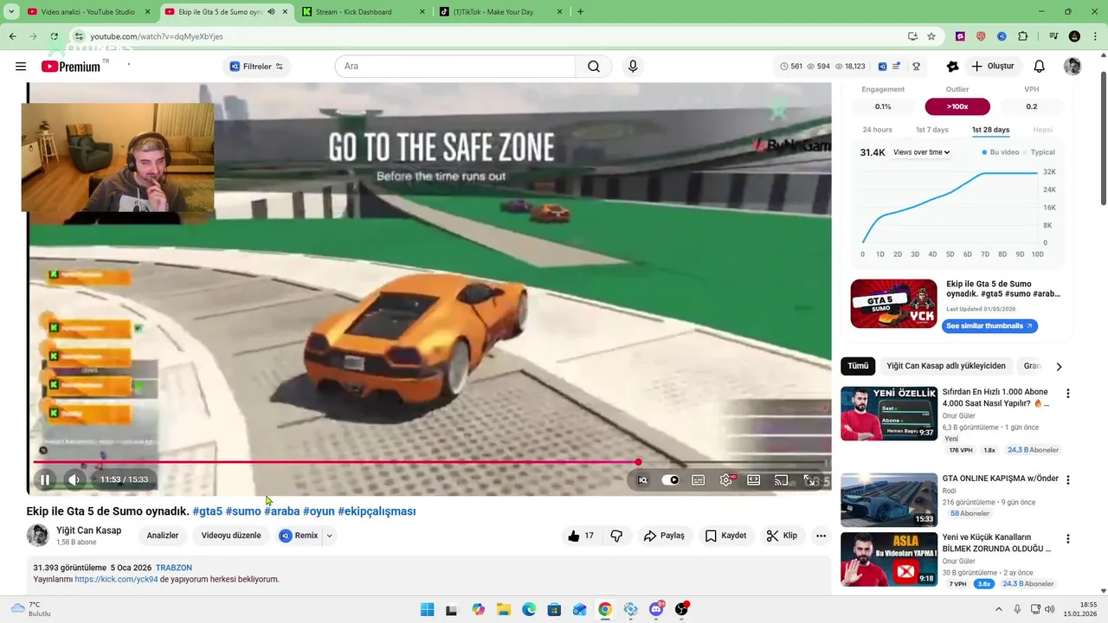
Task: Open the YouTube guide hamburger menu
Action: 21,67
